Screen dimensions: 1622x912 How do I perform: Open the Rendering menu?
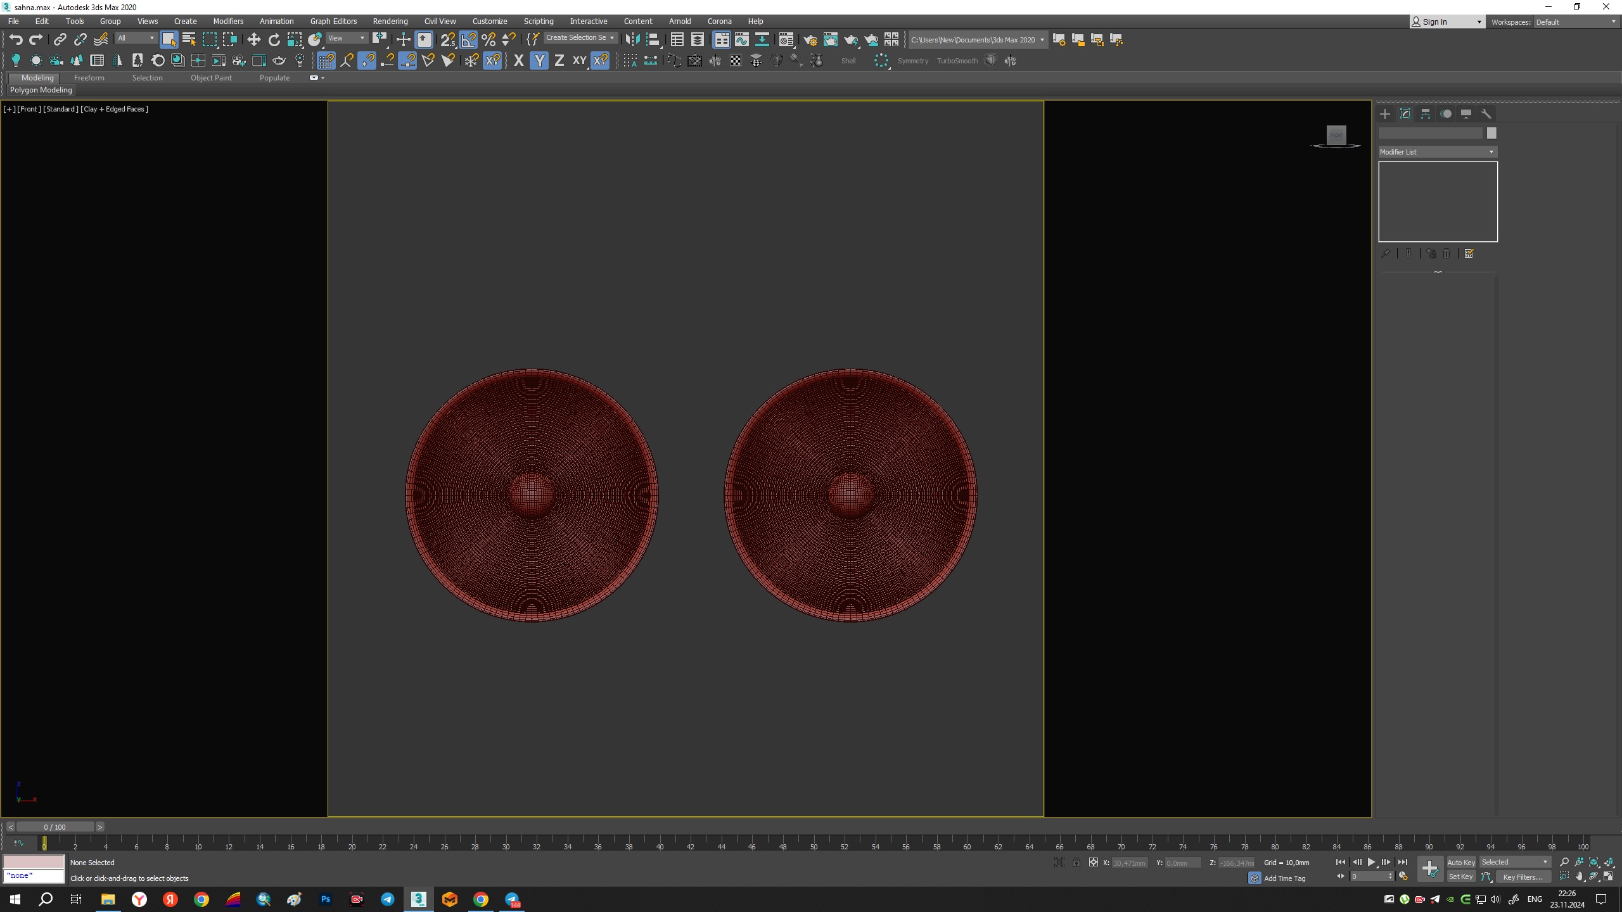pos(390,22)
